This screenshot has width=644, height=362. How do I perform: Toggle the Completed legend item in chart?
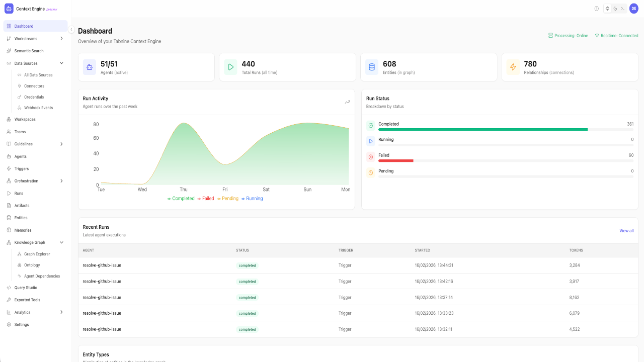(181, 199)
